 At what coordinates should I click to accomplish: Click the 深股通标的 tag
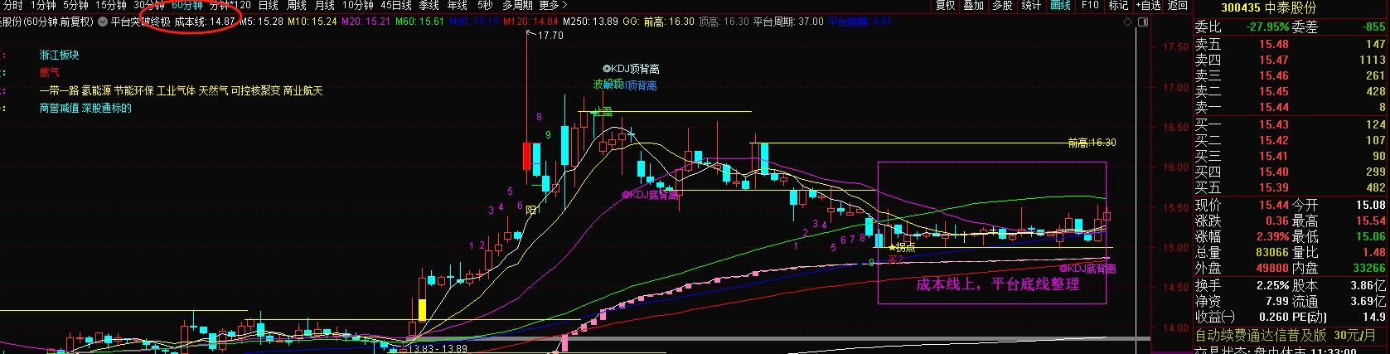[106, 108]
